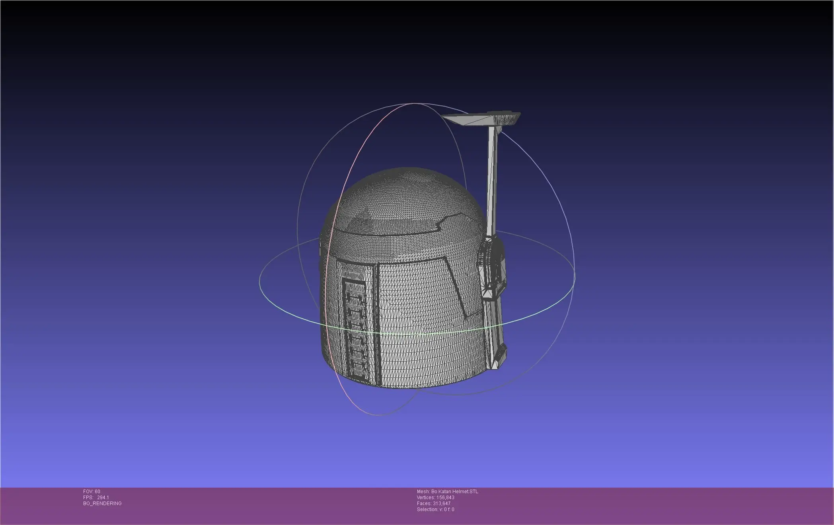Click the 'Faces: 313,647' text

pyautogui.click(x=434, y=504)
